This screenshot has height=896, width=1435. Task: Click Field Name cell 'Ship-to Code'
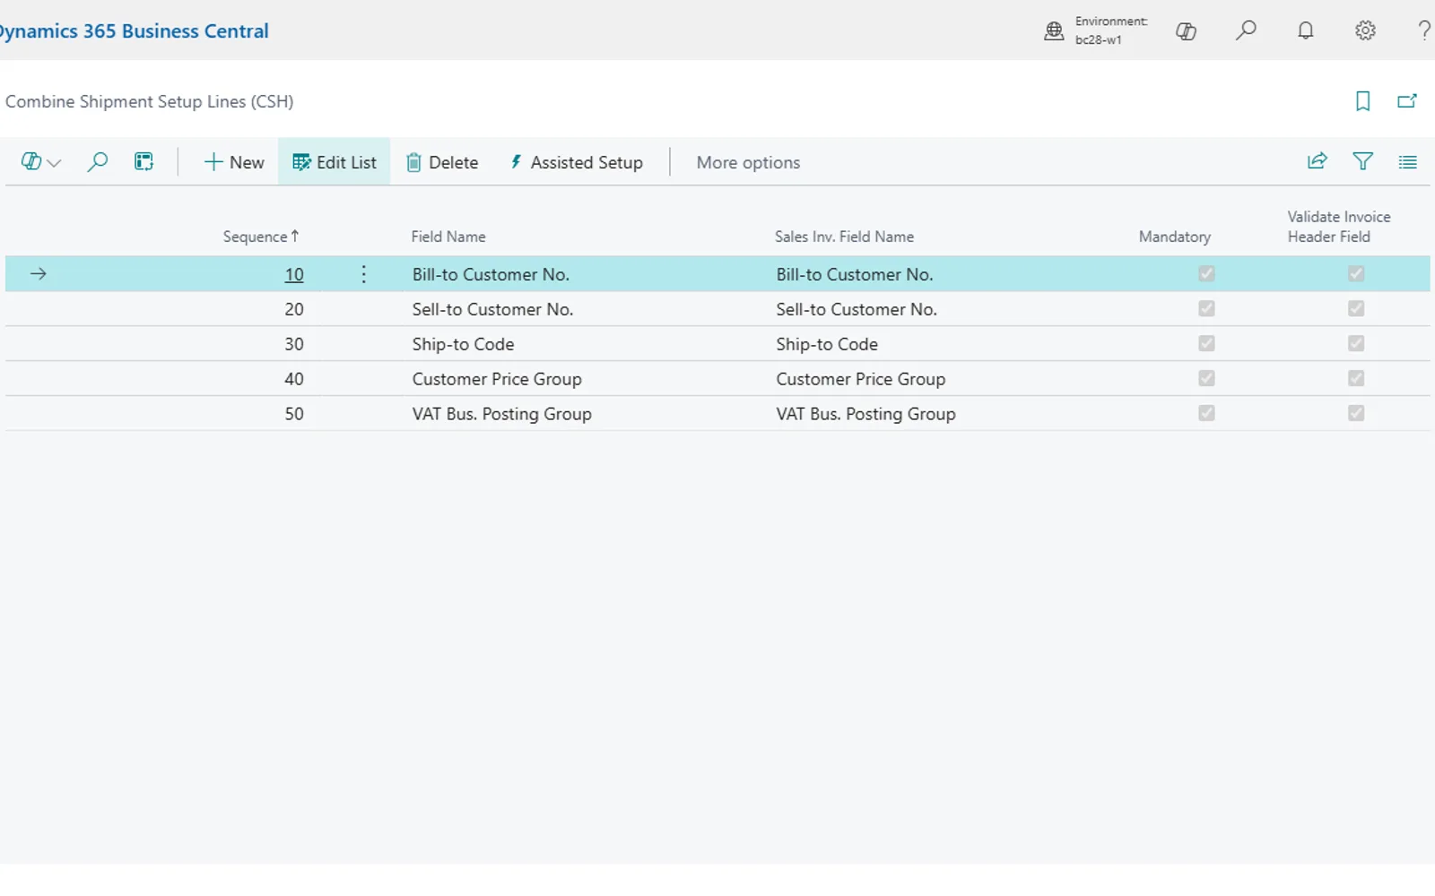463,344
